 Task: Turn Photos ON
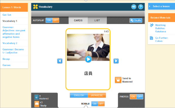(133, 97)
